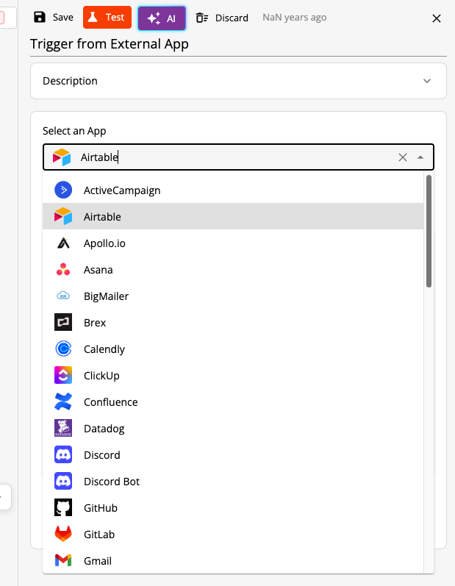
Task: Click the sparkle icon on AI button
Action: coord(154,18)
